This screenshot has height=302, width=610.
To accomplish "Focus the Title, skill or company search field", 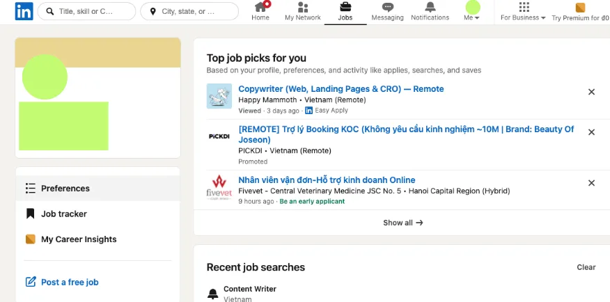I will [x=86, y=11].
